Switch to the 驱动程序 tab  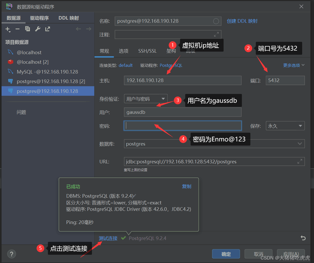click(39, 18)
